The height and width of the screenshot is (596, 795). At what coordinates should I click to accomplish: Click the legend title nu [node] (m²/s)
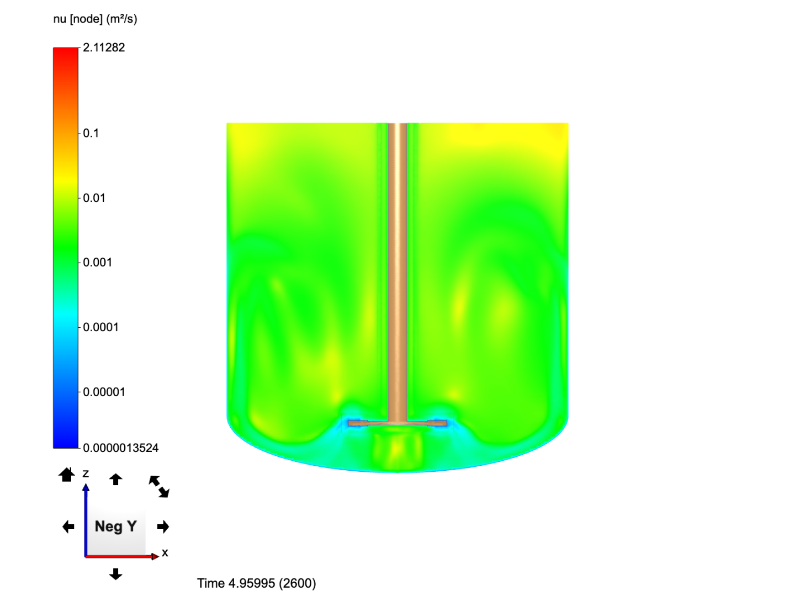pyautogui.click(x=95, y=19)
